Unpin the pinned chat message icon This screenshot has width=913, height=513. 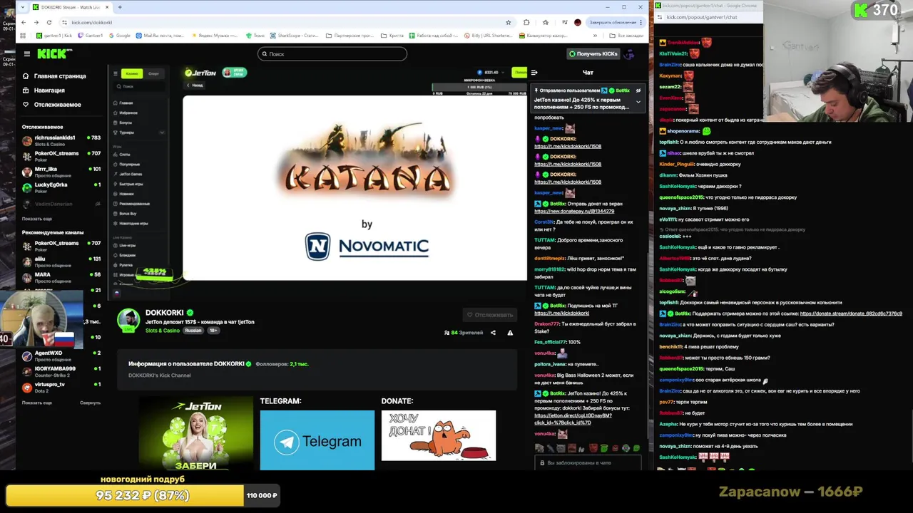638,90
